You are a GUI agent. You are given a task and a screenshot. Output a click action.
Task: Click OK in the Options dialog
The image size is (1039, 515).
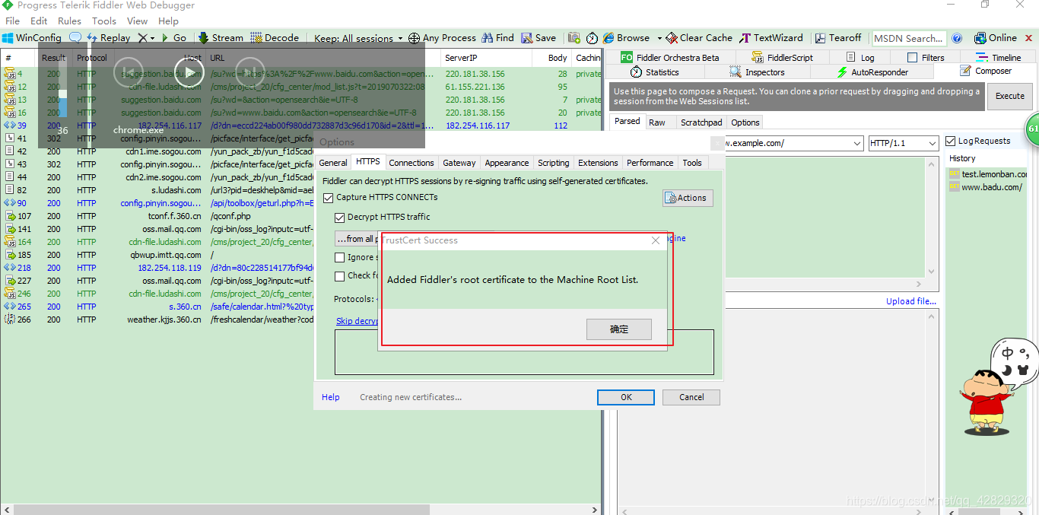coord(626,397)
